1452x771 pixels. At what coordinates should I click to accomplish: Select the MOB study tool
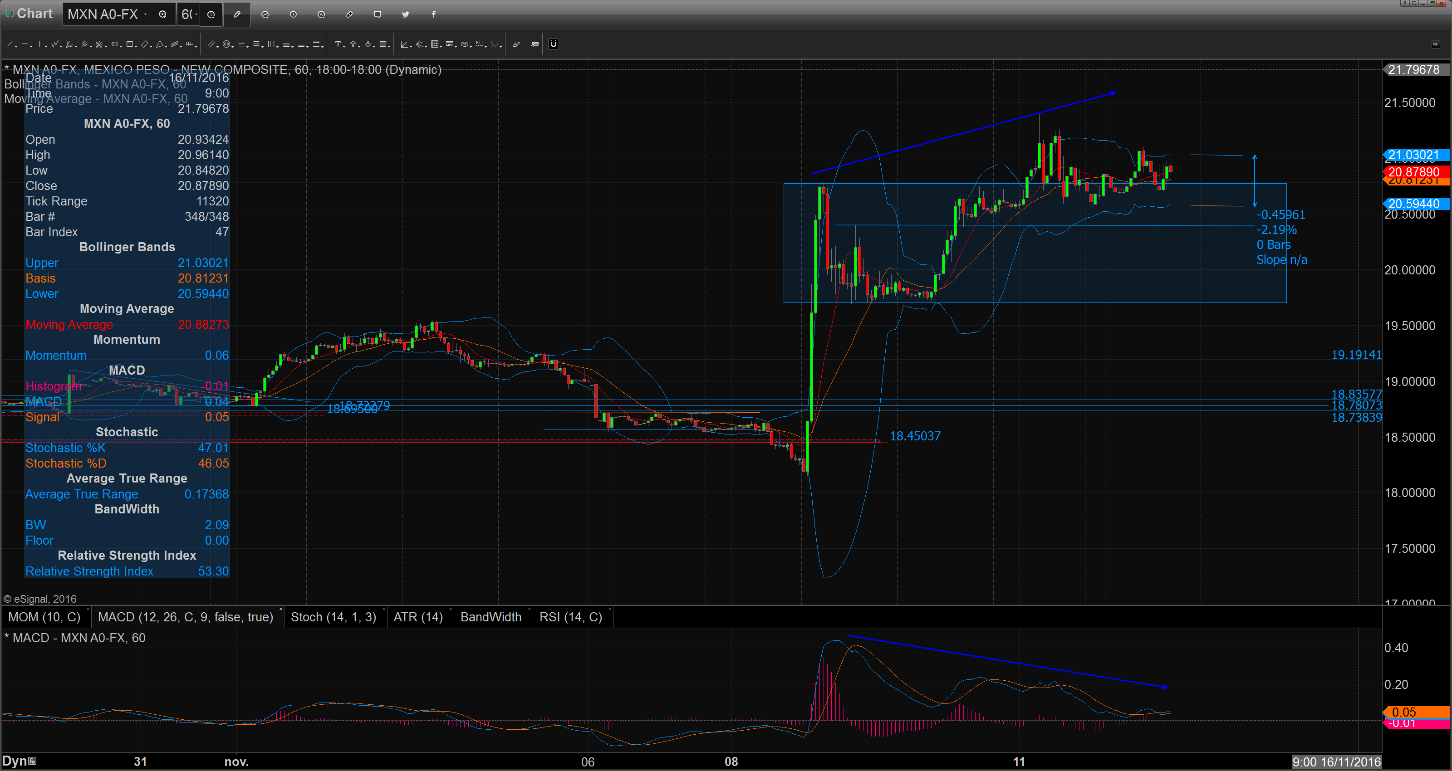point(450,44)
